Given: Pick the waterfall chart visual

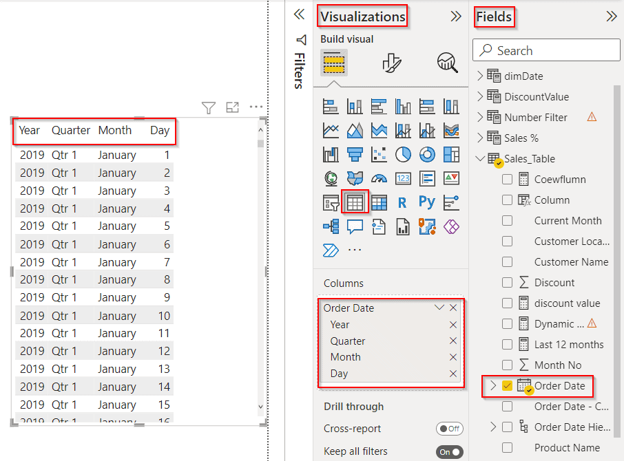Looking at the screenshot, I should tap(331, 155).
